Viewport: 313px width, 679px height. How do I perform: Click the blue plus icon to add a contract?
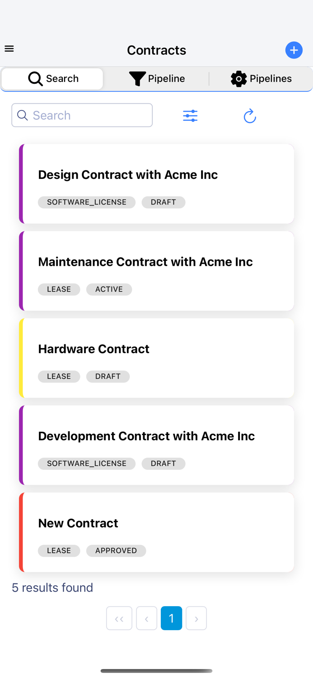click(294, 50)
